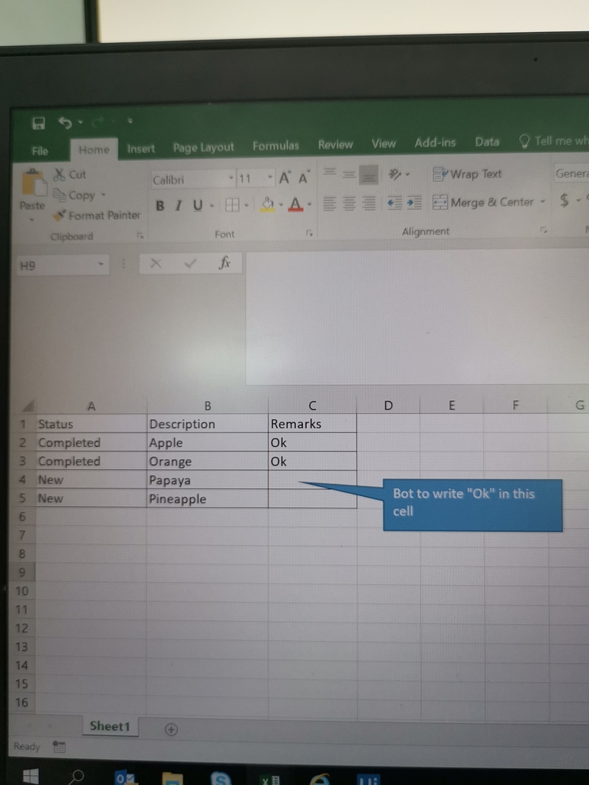Click the New Sheet plus icon
589x785 pixels.
[171, 730]
